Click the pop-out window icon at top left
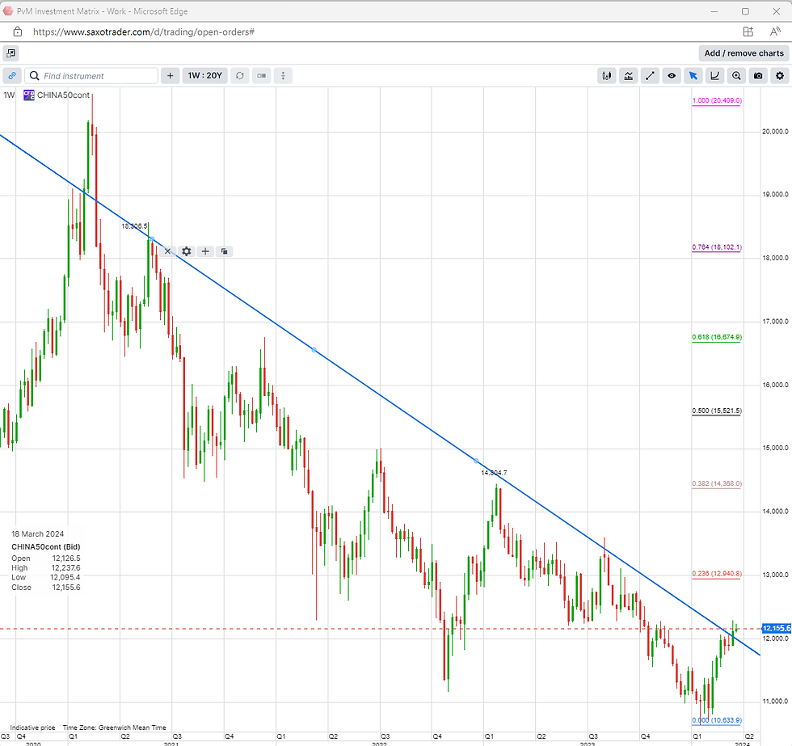This screenshot has height=746, width=792. 11,53
